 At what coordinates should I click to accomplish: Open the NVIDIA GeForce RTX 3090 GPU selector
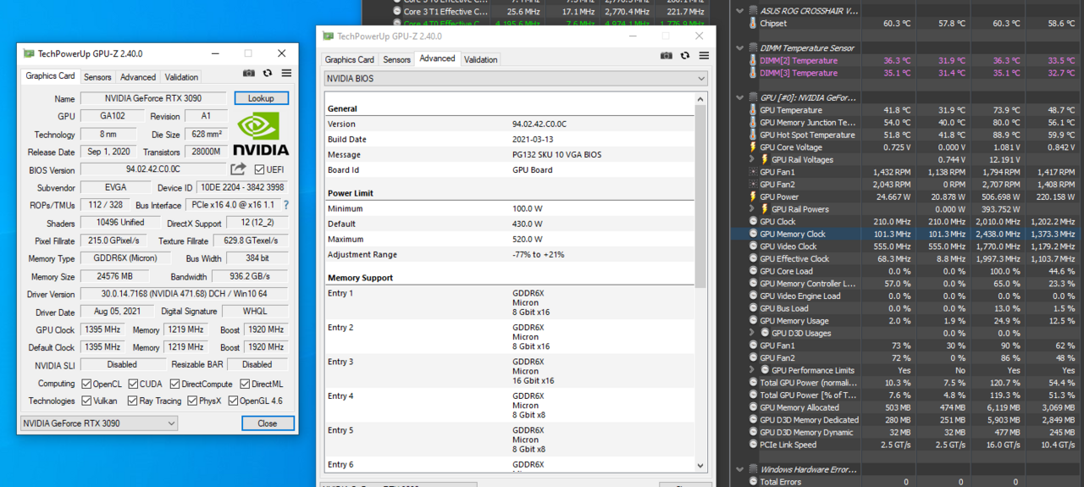[99, 423]
